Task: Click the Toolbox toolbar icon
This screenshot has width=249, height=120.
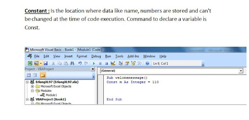Action: (139, 63)
